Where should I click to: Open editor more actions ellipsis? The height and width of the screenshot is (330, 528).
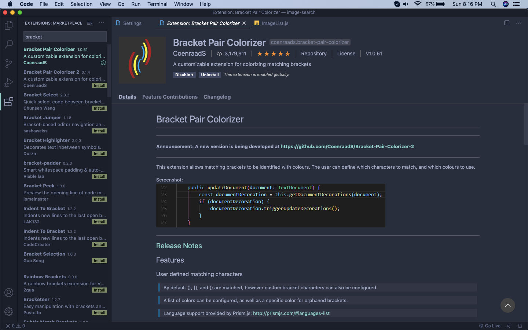click(x=518, y=23)
